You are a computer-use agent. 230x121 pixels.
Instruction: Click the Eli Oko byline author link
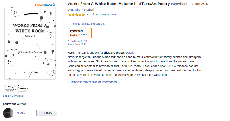(76, 10)
